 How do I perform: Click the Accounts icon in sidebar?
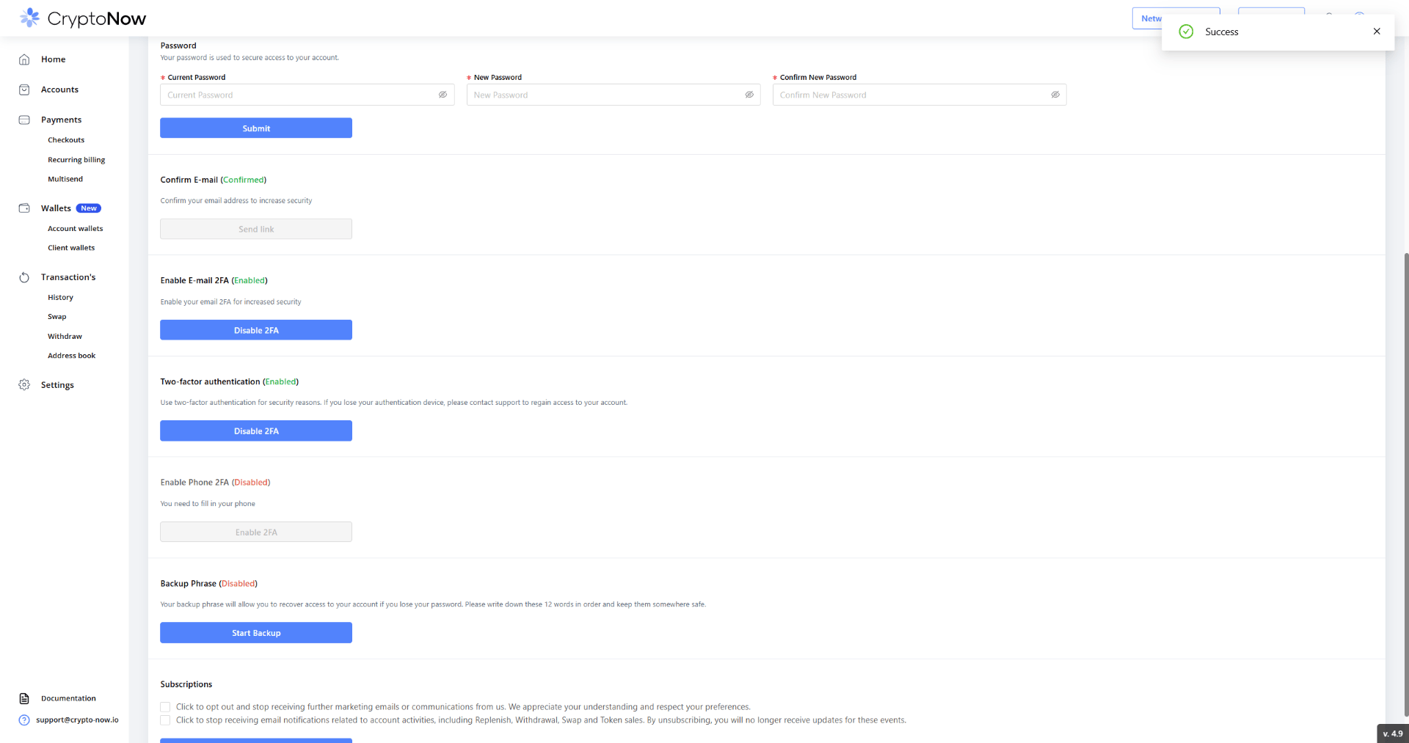tap(24, 89)
